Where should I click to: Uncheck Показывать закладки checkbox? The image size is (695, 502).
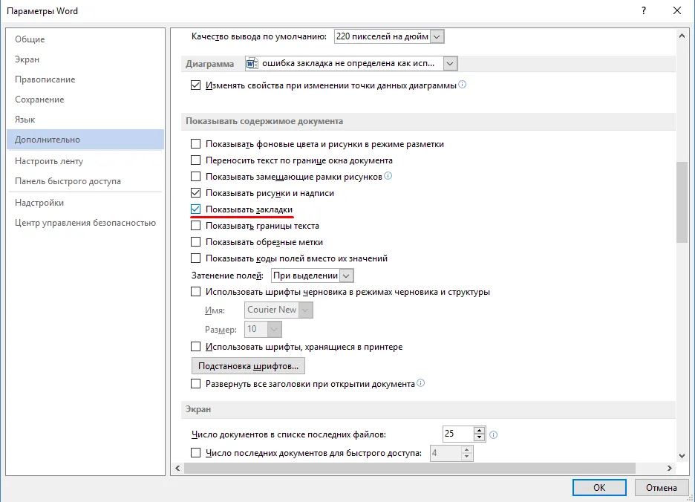coord(195,209)
